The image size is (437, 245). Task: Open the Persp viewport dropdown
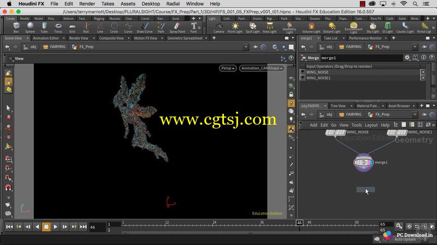tap(228, 68)
